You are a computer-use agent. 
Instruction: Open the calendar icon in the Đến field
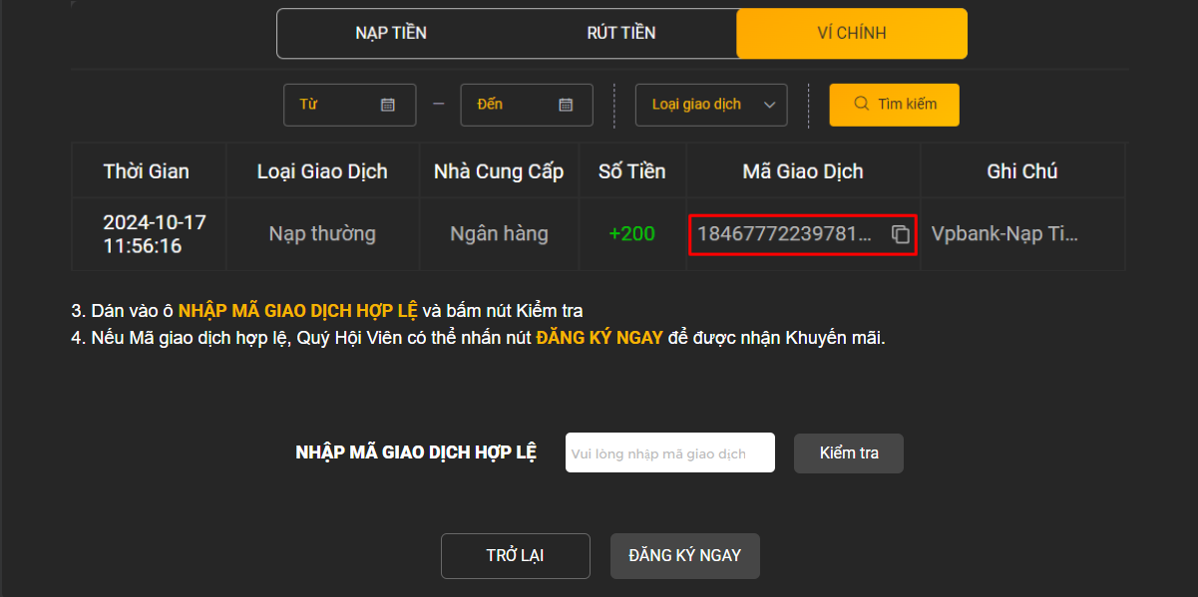(567, 104)
